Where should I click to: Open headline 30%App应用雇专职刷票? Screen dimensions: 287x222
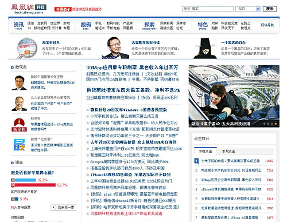point(132,68)
